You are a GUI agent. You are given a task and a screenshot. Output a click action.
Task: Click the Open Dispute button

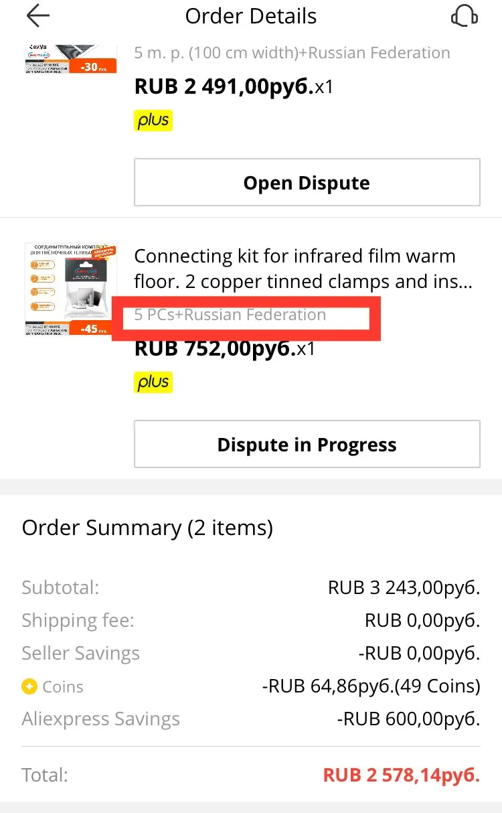click(x=307, y=183)
